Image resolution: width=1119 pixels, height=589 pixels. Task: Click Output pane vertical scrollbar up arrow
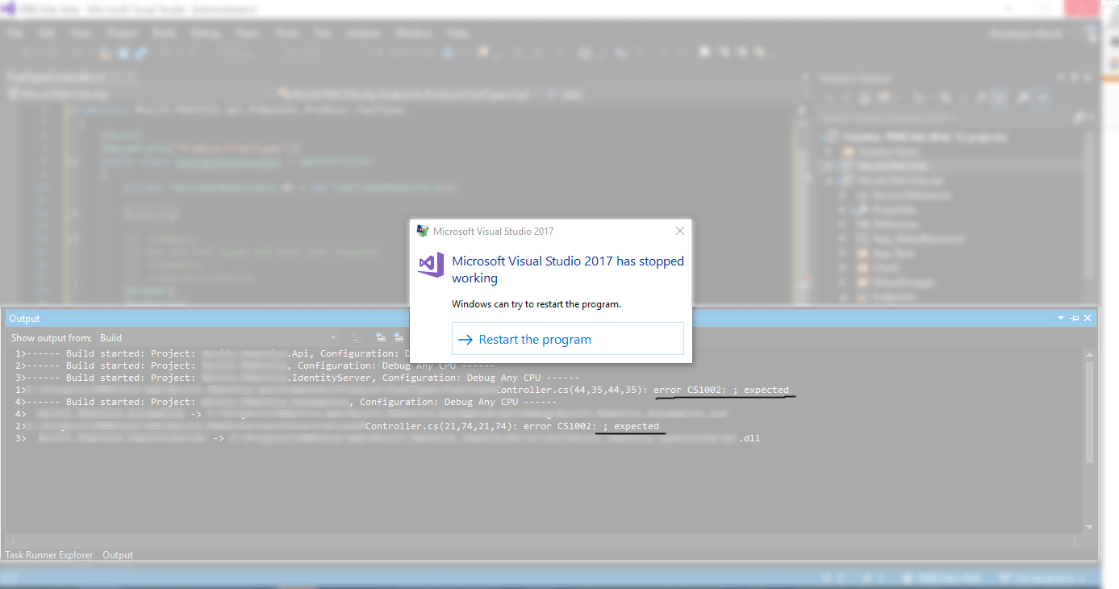coord(1090,354)
